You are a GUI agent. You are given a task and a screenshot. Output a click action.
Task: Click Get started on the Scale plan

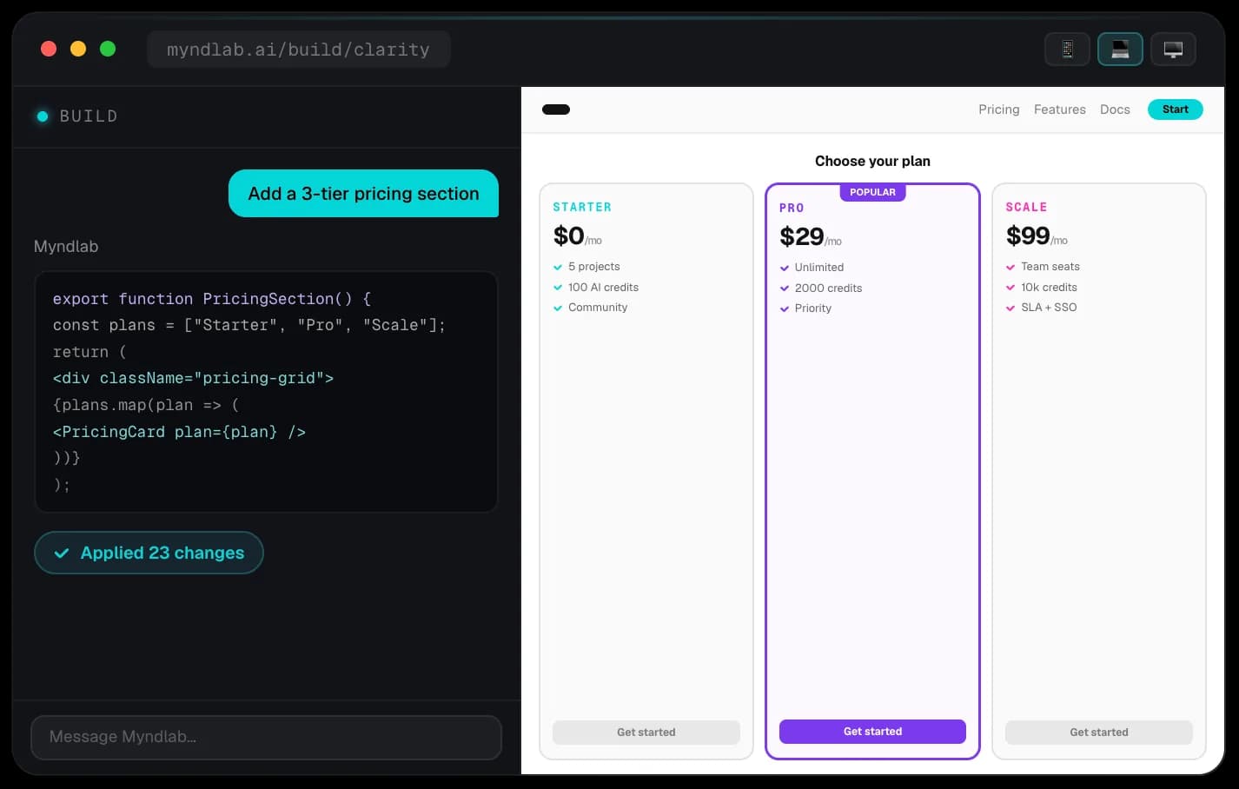(x=1099, y=733)
